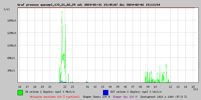Click the 10Mbit y-axis label
The image size is (201, 100).
tap(12, 45)
